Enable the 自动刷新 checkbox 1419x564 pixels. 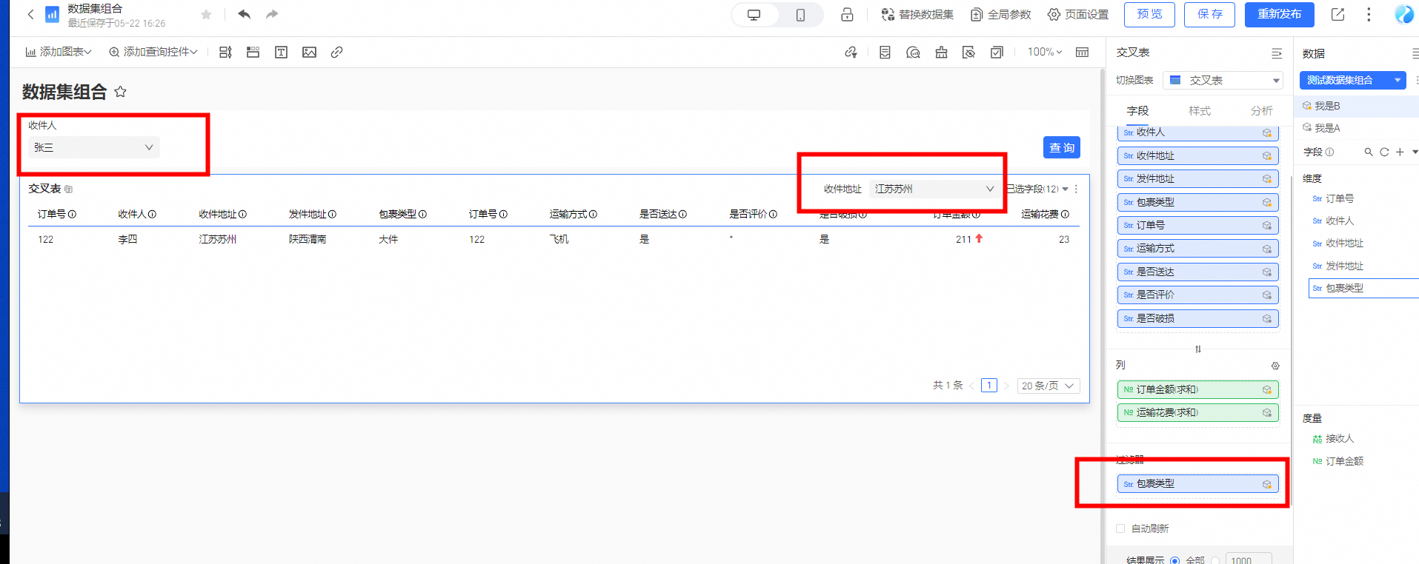1120,528
